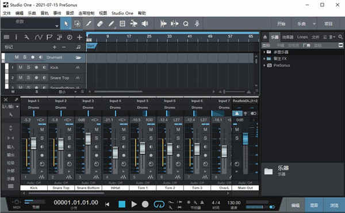Image resolution: width=345 pixels, height=213 pixels.
Task: Click the Start page button
Action: click(x=281, y=24)
